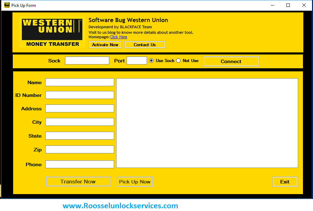Click into the Address field
Screen dimensions: 313x211
pyautogui.click(x=80, y=109)
